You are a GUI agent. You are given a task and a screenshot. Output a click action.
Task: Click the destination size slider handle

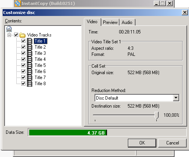coord(157,116)
